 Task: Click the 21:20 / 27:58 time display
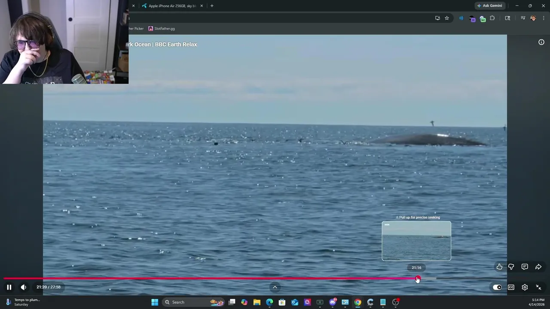pos(49,287)
